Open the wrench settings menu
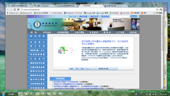This screenshot has height=96, width=170. [161, 10]
